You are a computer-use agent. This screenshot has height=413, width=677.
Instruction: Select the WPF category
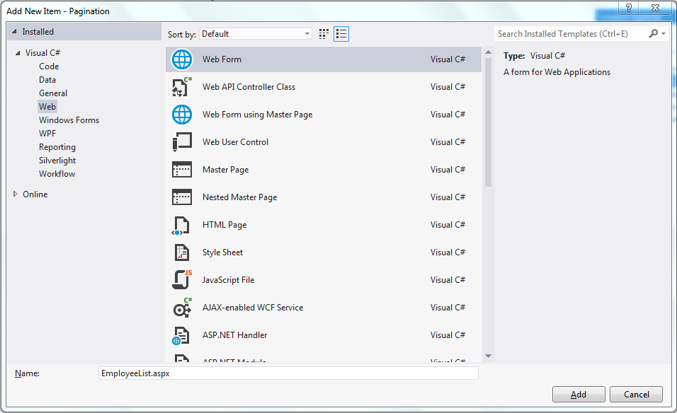tap(47, 133)
